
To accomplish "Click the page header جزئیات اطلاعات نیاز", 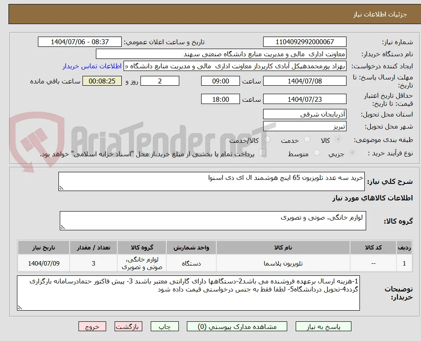I will tap(380, 14).
